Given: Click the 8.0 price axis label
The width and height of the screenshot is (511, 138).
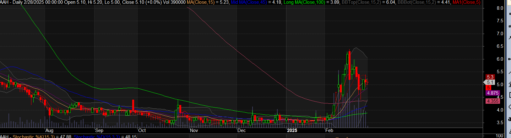Looking at the screenshot, I should (x=500, y=8).
